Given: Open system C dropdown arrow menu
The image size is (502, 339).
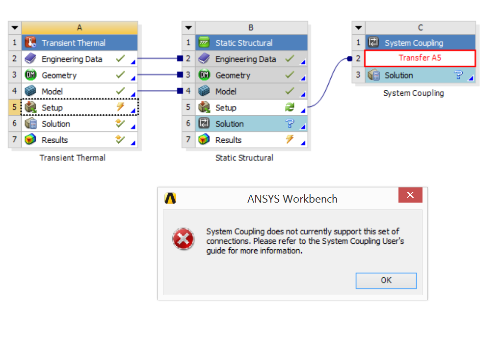Looking at the screenshot, I should pyautogui.click(x=359, y=28).
